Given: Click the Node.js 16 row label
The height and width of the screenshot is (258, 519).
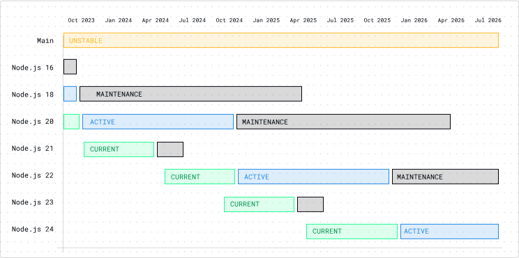Looking at the screenshot, I should [x=32, y=67].
